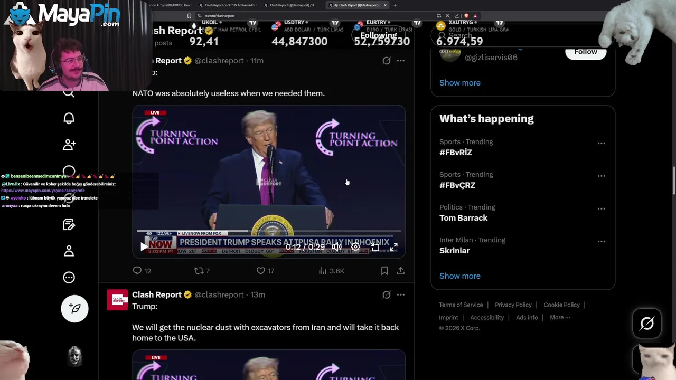Close the active Clash Report tab
This screenshot has height=380, width=676.
click(385, 5)
